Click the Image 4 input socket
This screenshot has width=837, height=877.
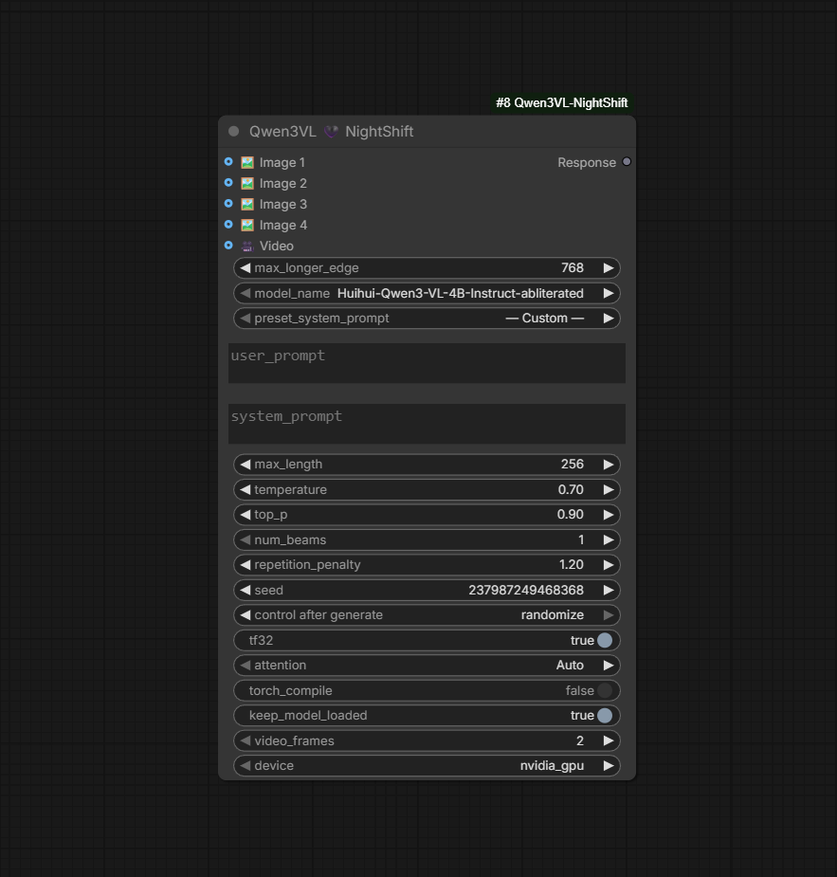[x=228, y=225]
